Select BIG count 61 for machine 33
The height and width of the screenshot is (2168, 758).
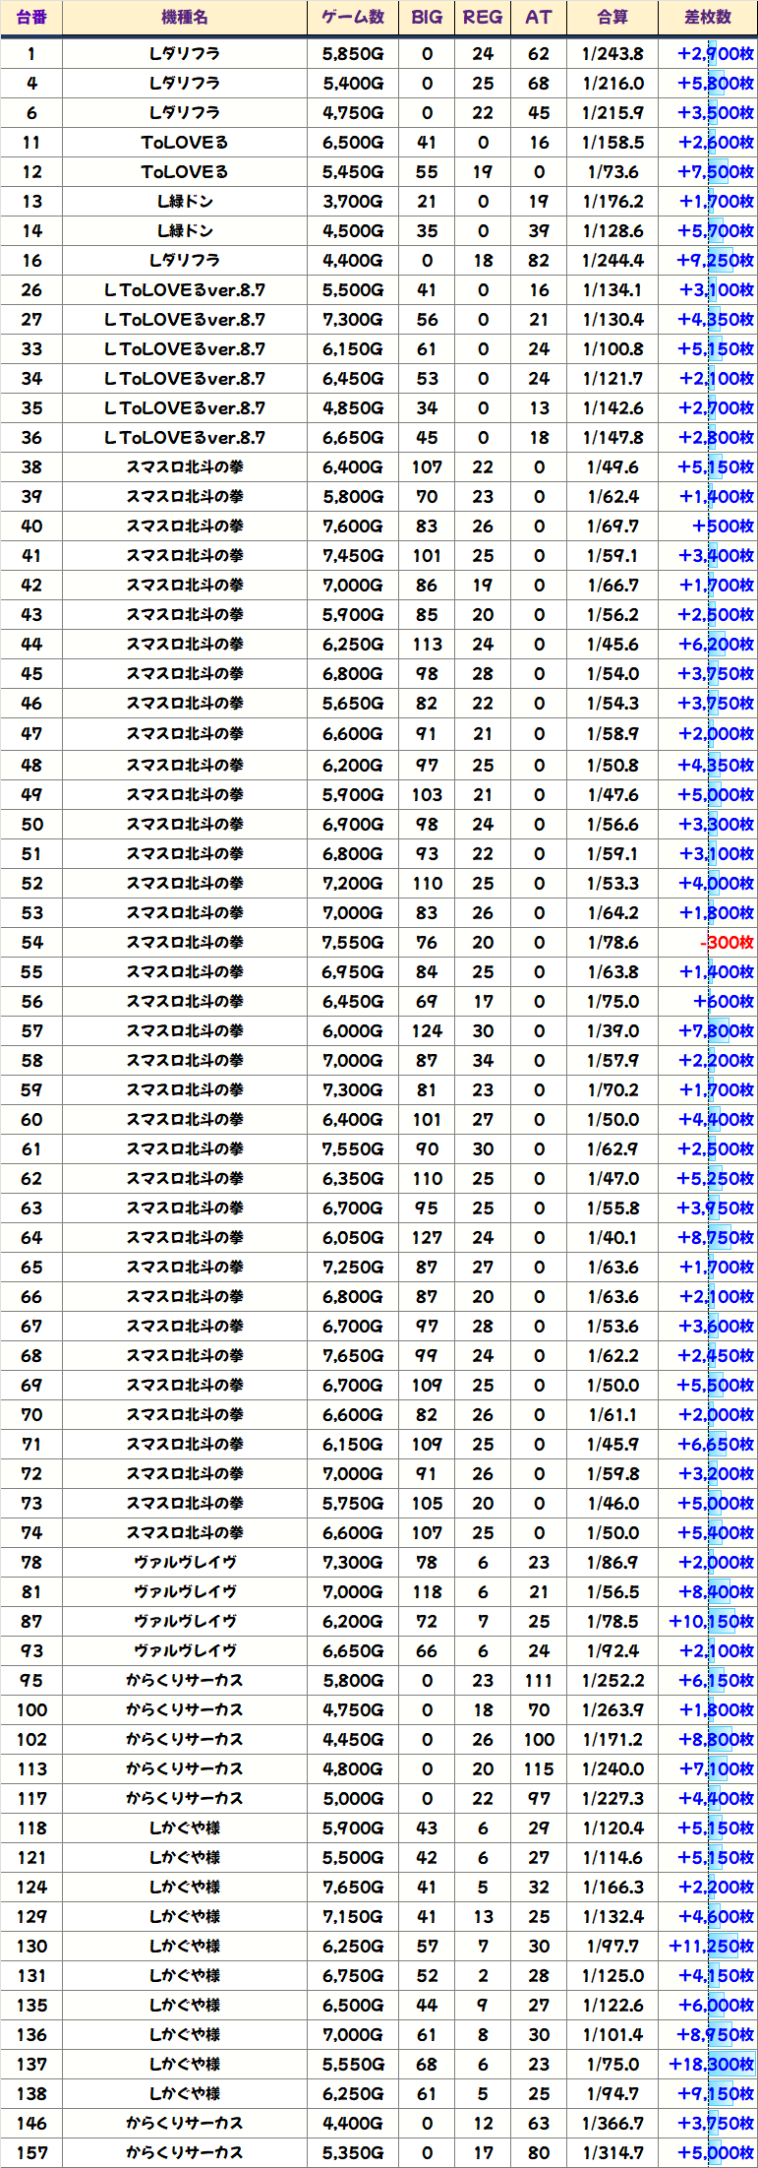coord(427,348)
